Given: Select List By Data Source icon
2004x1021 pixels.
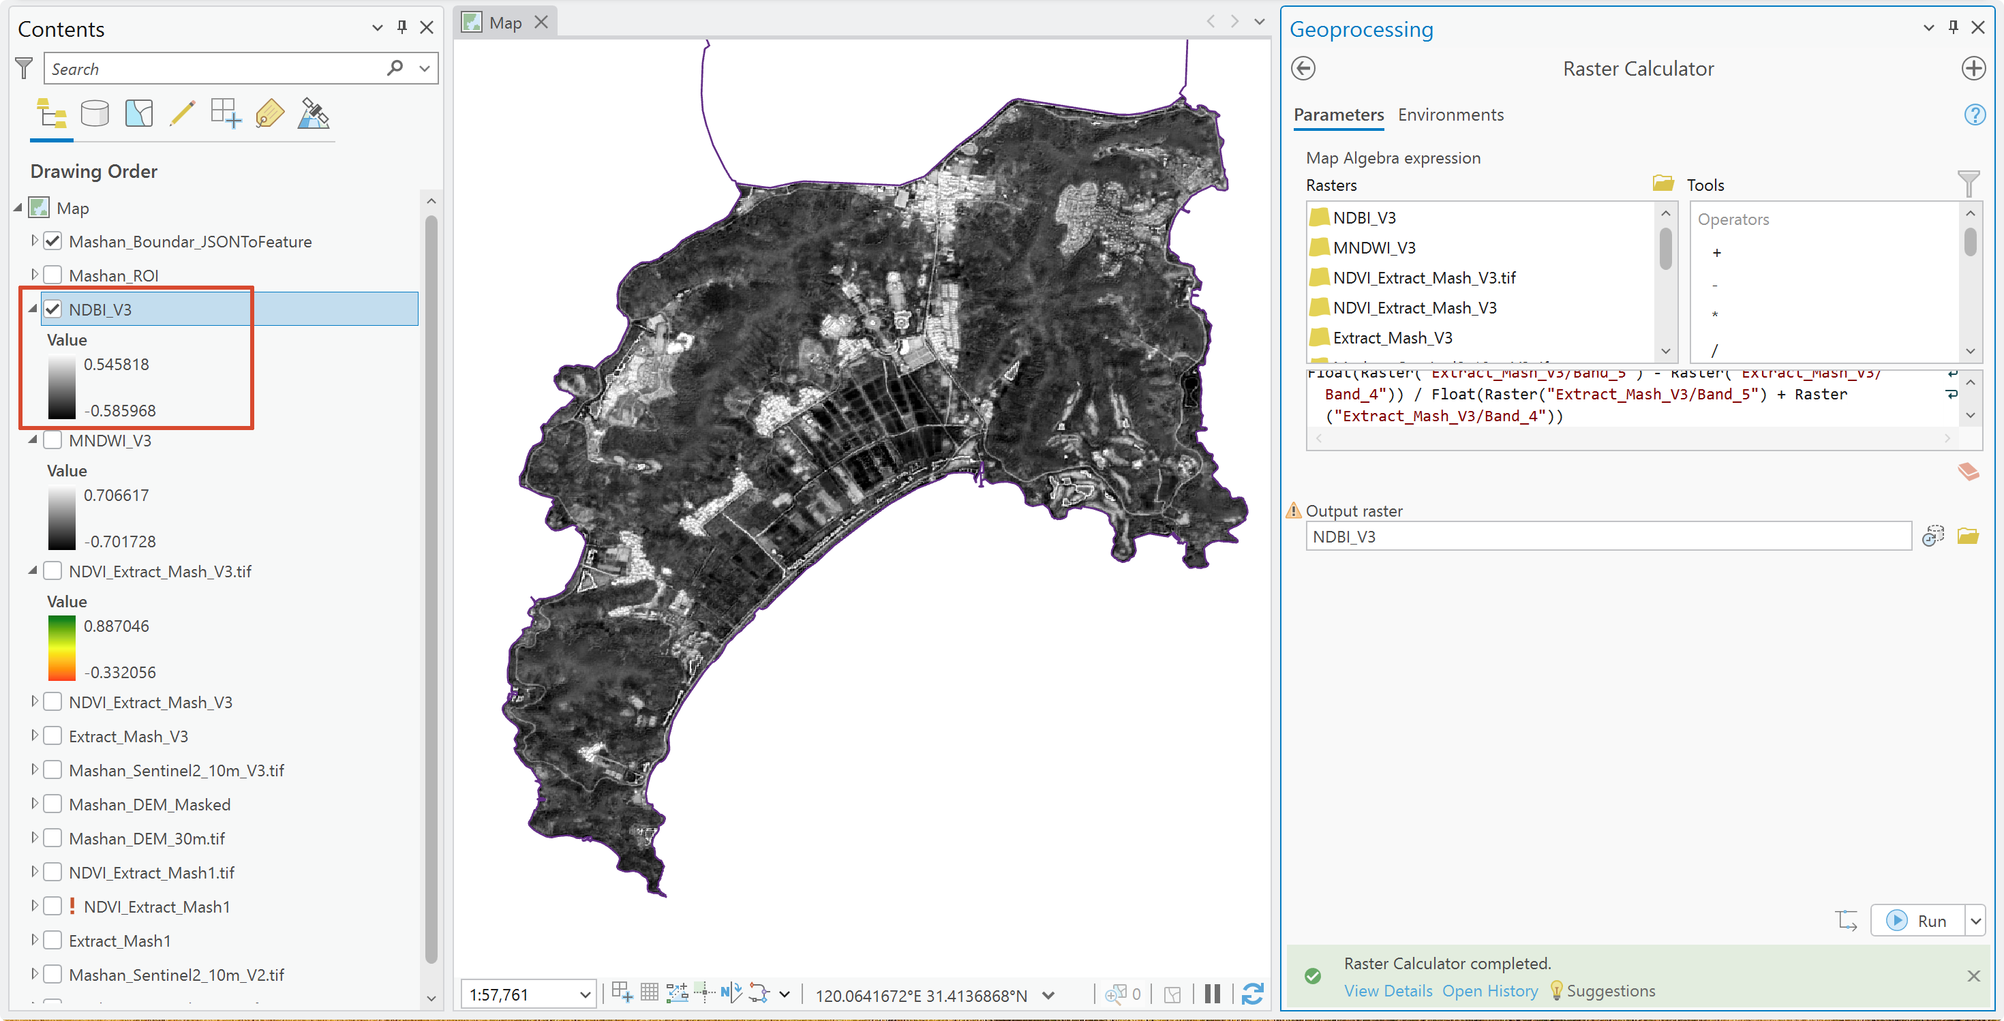Looking at the screenshot, I should click(x=95, y=114).
